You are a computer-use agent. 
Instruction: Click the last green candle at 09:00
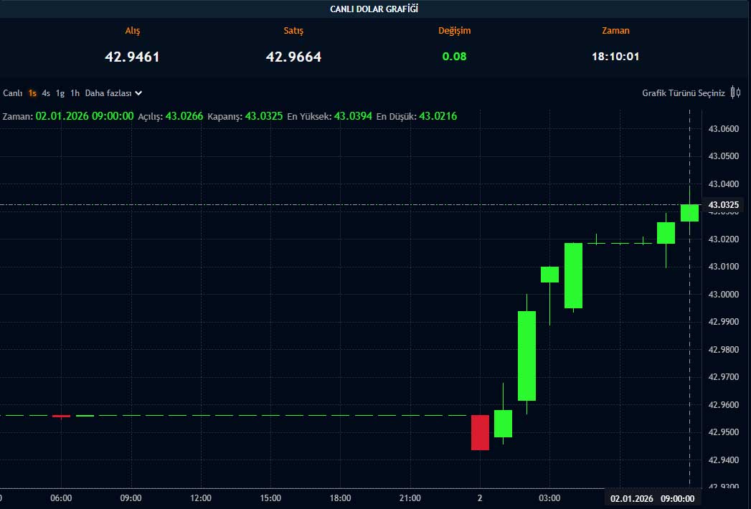pyautogui.click(x=689, y=213)
